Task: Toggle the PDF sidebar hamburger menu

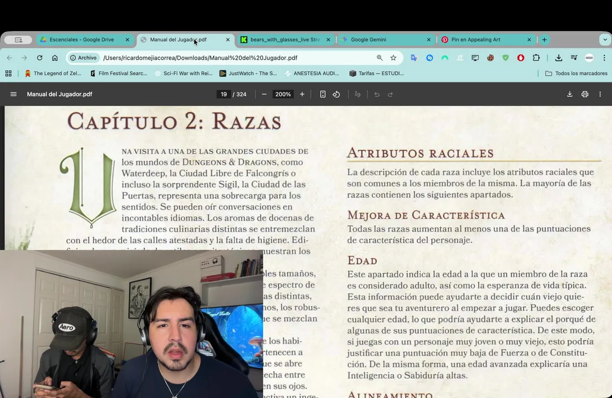Action: pyautogui.click(x=13, y=94)
